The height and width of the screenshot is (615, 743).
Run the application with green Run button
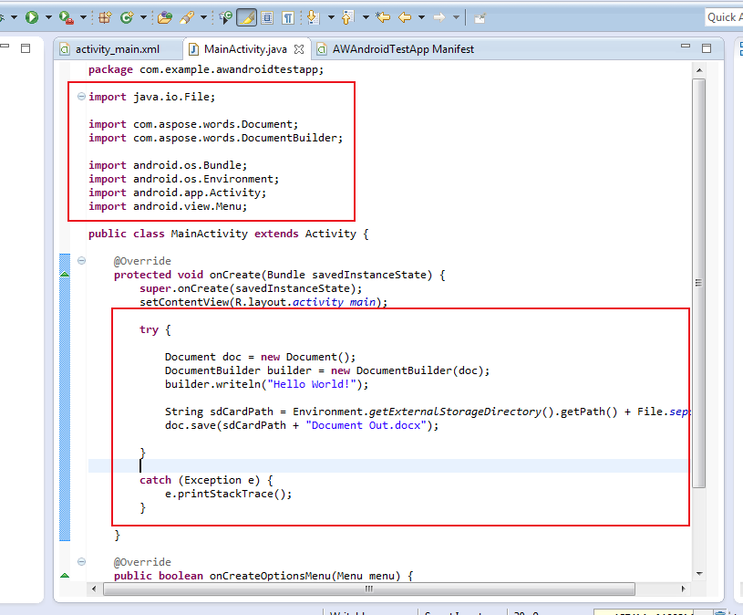32,17
